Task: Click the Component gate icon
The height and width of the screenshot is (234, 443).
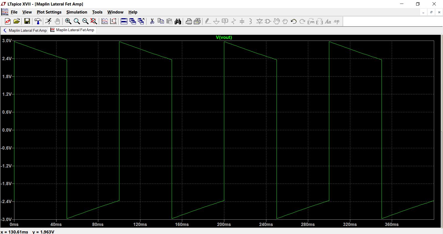Action: click(x=268, y=21)
